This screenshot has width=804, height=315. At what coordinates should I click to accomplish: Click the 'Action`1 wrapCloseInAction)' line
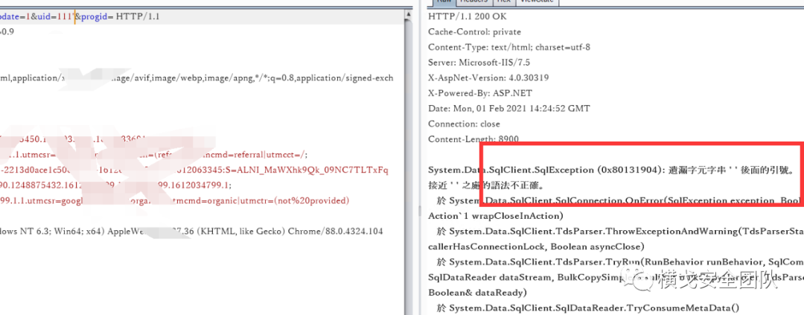[x=495, y=215]
